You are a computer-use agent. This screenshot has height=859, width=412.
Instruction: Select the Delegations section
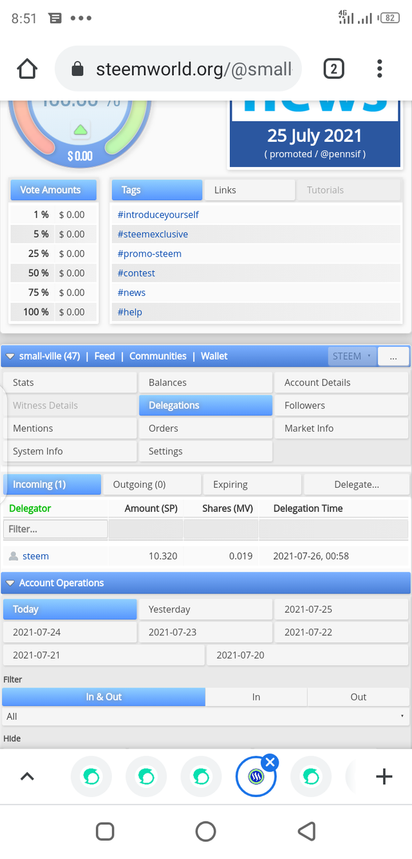[205, 405]
